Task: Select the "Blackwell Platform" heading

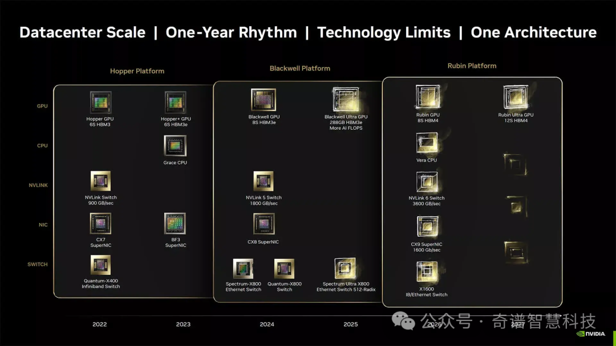Action: point(300,68)
